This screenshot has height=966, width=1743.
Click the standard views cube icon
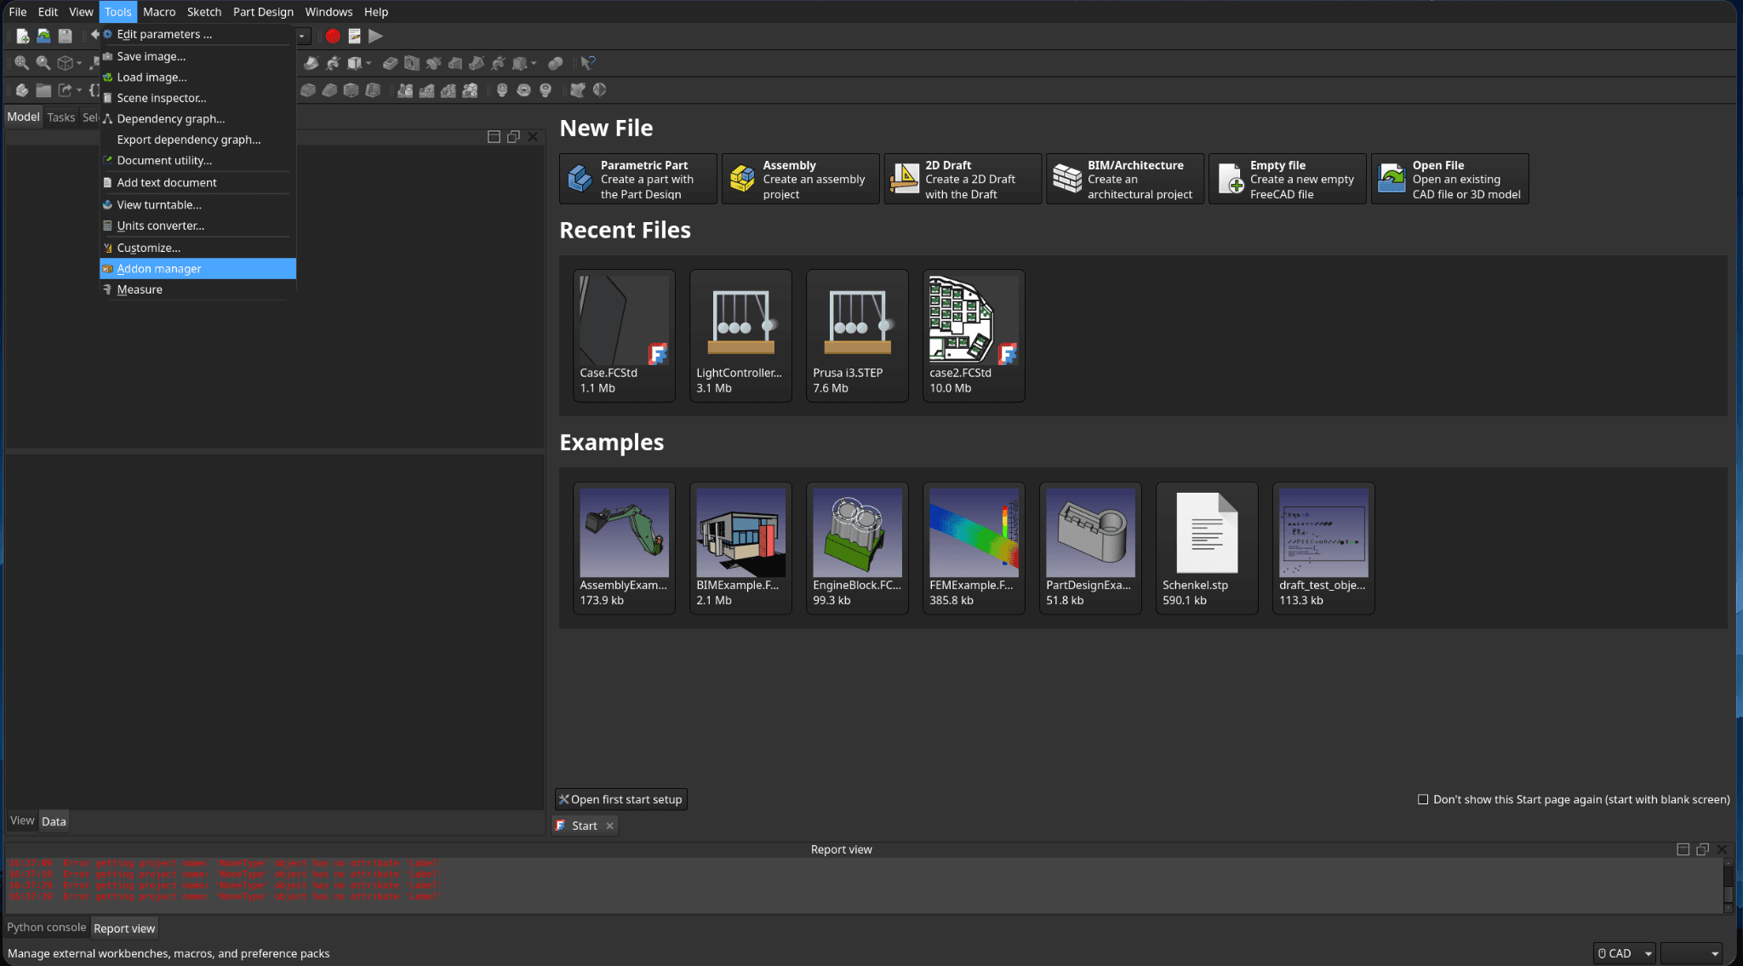65,63
